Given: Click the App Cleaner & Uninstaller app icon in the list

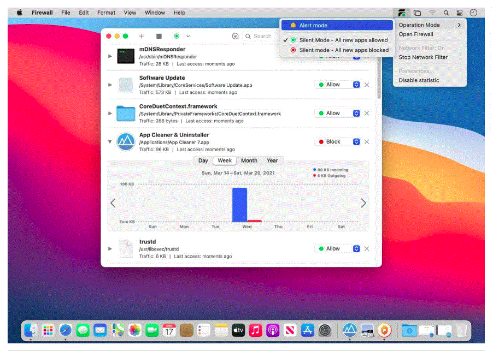Looking at the screenshot, I should 126,142.
